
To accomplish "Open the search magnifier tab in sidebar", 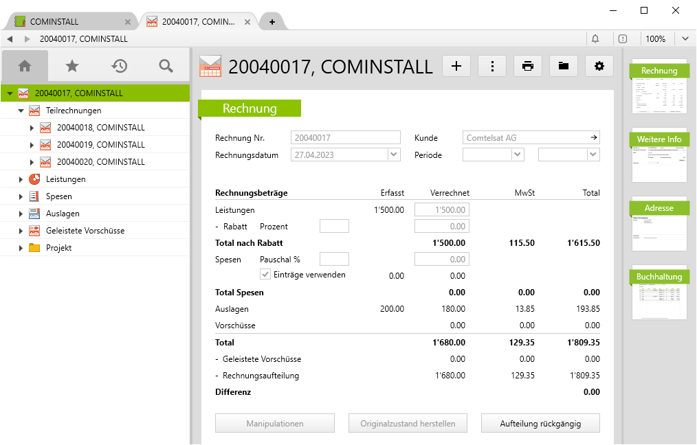I will 166,66.
